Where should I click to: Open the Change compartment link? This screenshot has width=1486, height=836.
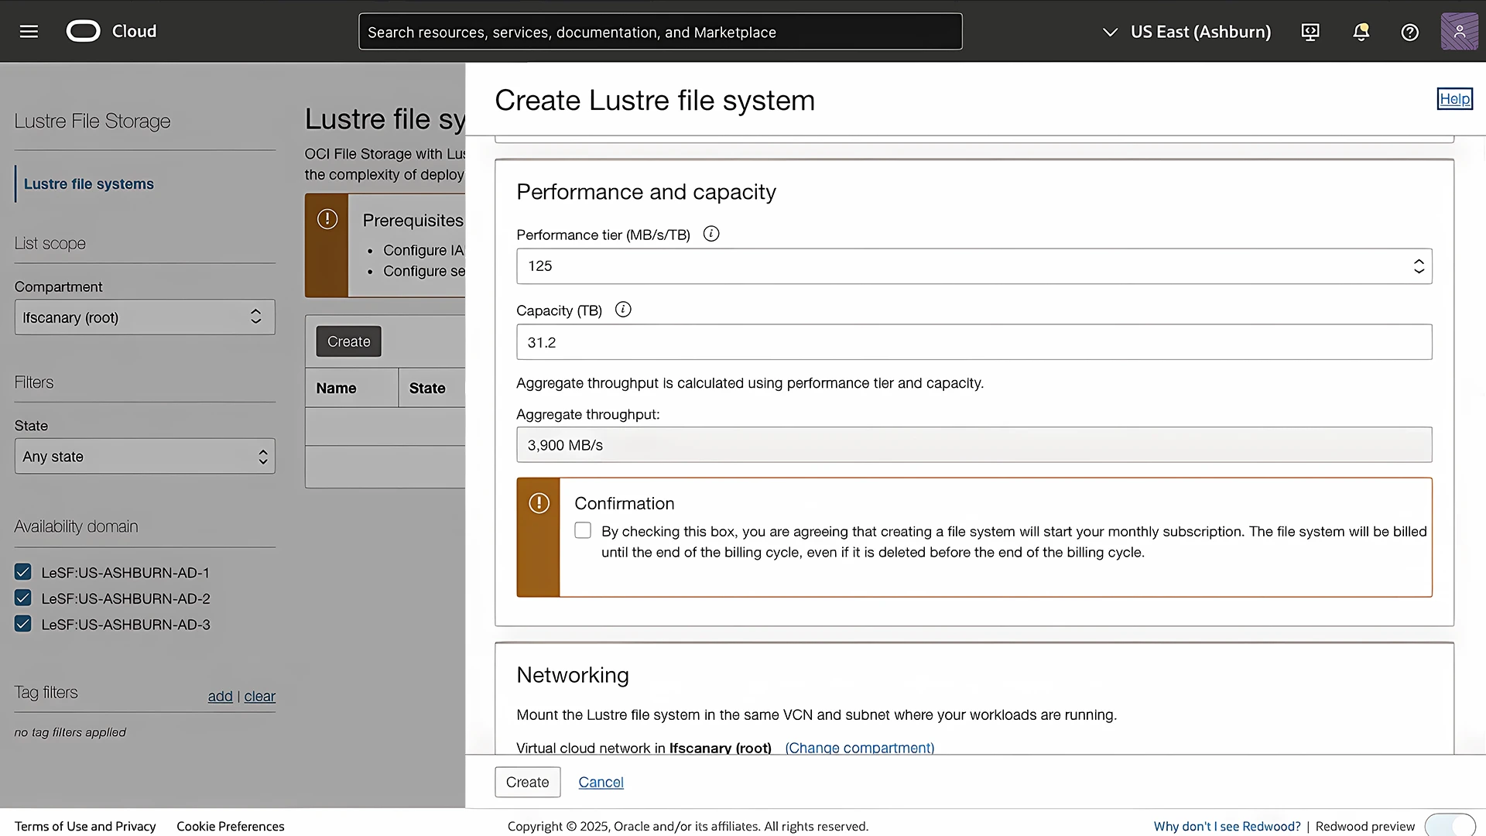(x=859, y=748)
